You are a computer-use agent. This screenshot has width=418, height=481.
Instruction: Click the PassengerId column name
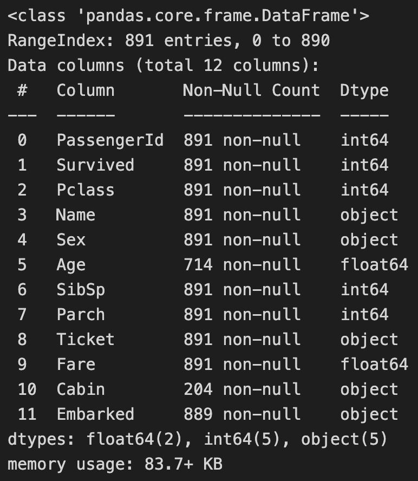coord(110,140)
